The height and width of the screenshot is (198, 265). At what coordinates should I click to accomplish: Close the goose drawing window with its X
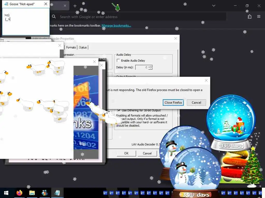pos(94,62)
